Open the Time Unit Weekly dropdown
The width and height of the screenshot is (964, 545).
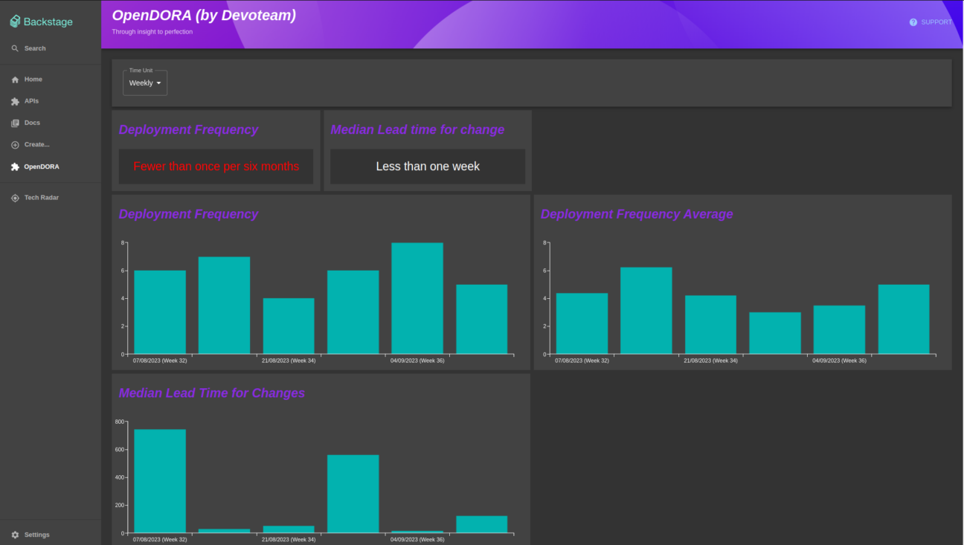pos(145,83)
